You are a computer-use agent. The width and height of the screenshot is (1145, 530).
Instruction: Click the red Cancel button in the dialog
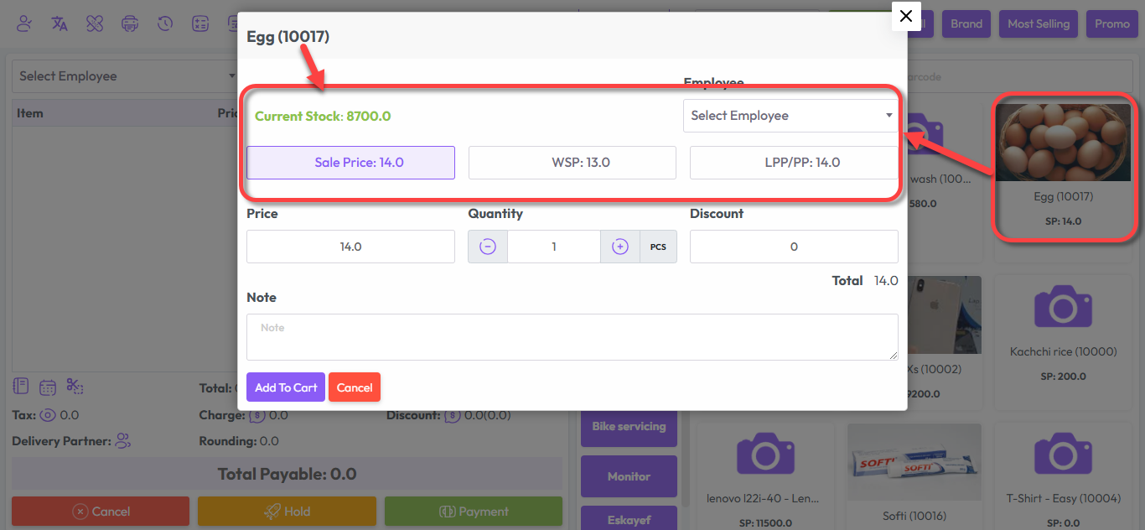click(x=355, y=387)
